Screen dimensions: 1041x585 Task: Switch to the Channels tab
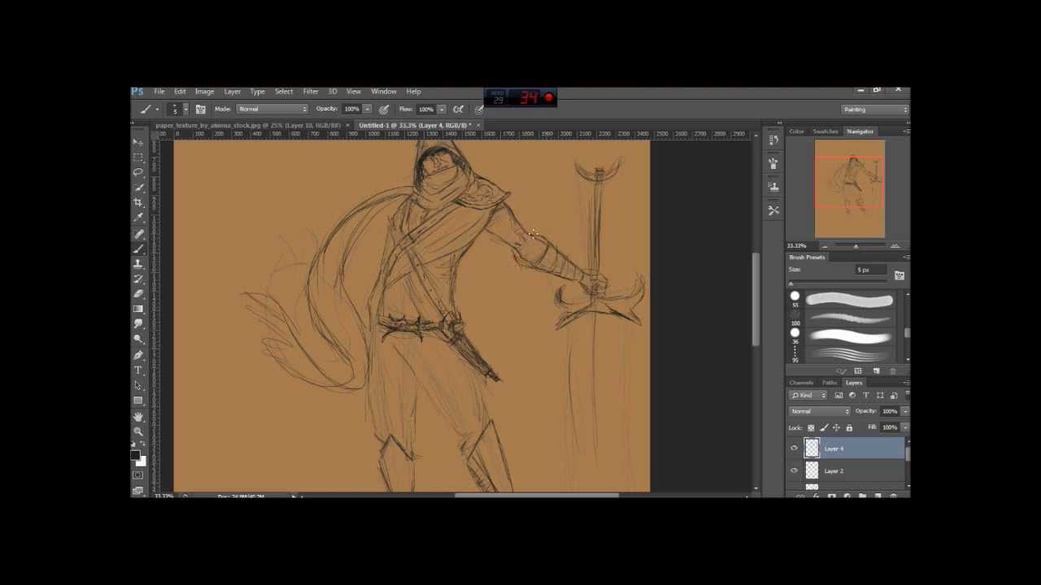click(801, 383)
